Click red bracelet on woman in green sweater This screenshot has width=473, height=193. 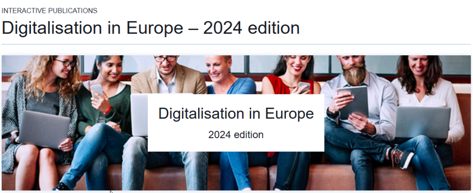click(108, 110)
